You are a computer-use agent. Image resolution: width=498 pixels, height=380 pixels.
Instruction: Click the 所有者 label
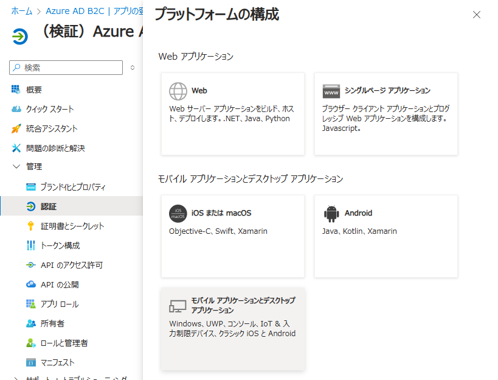click(52, 323)
